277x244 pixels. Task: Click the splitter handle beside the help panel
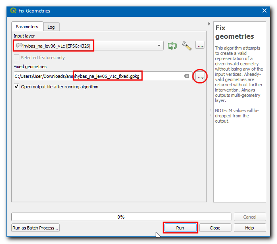[210, 113]
